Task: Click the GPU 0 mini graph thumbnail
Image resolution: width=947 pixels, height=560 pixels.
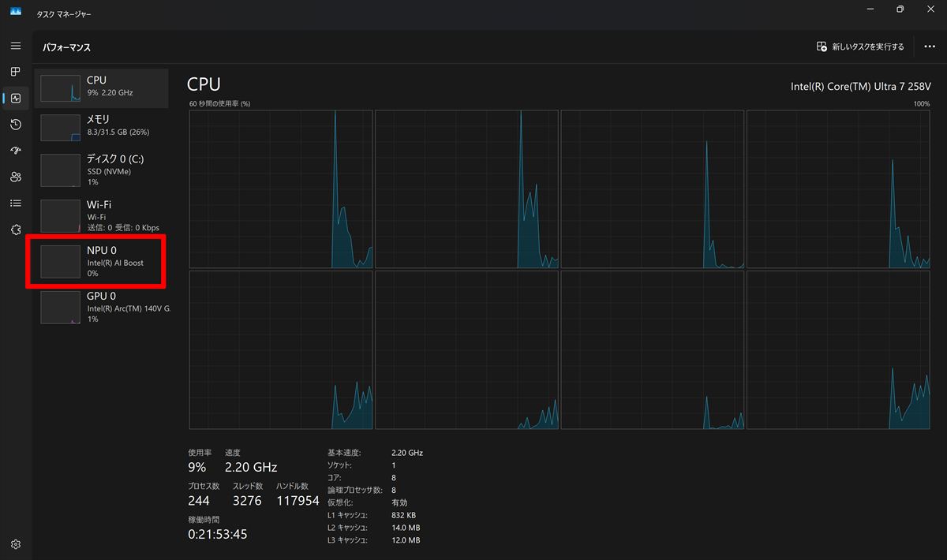Action: click(61, 307)
